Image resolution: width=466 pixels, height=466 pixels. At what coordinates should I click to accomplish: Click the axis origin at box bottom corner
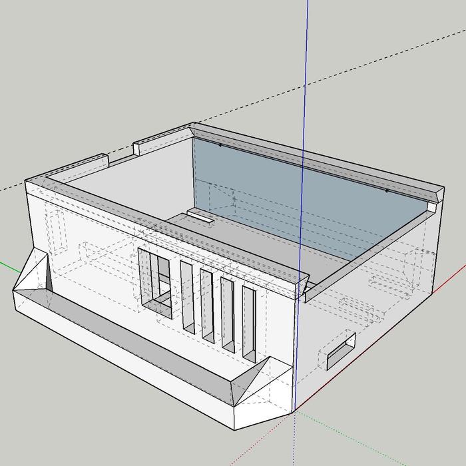click(x=294, y=411)
